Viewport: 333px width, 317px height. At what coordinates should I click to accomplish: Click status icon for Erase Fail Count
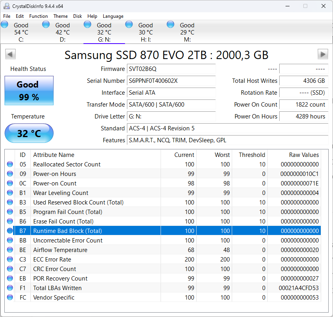(10, 221)
